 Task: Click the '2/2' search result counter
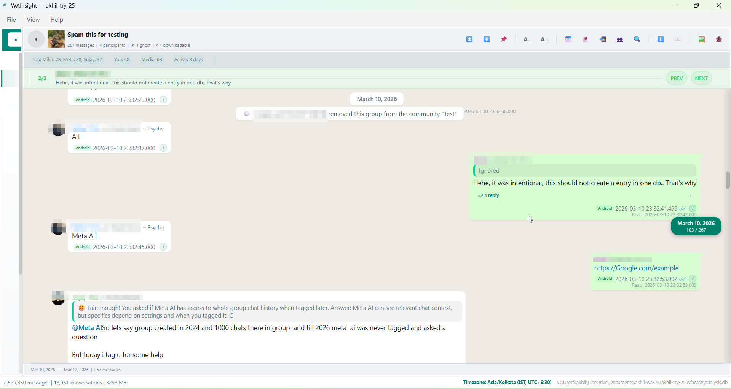click(42, 79)
